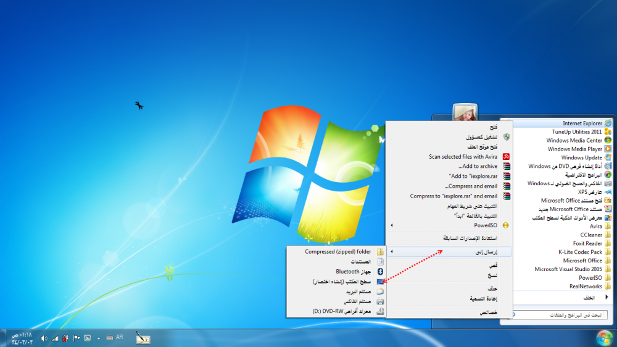Launch Windows Media Player from the programs list

[x=574, y=149]
